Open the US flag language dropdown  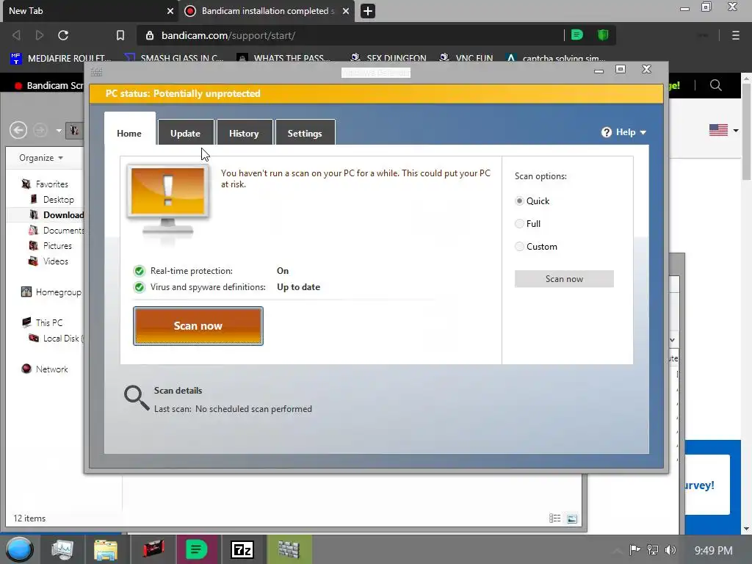(723, 130)
